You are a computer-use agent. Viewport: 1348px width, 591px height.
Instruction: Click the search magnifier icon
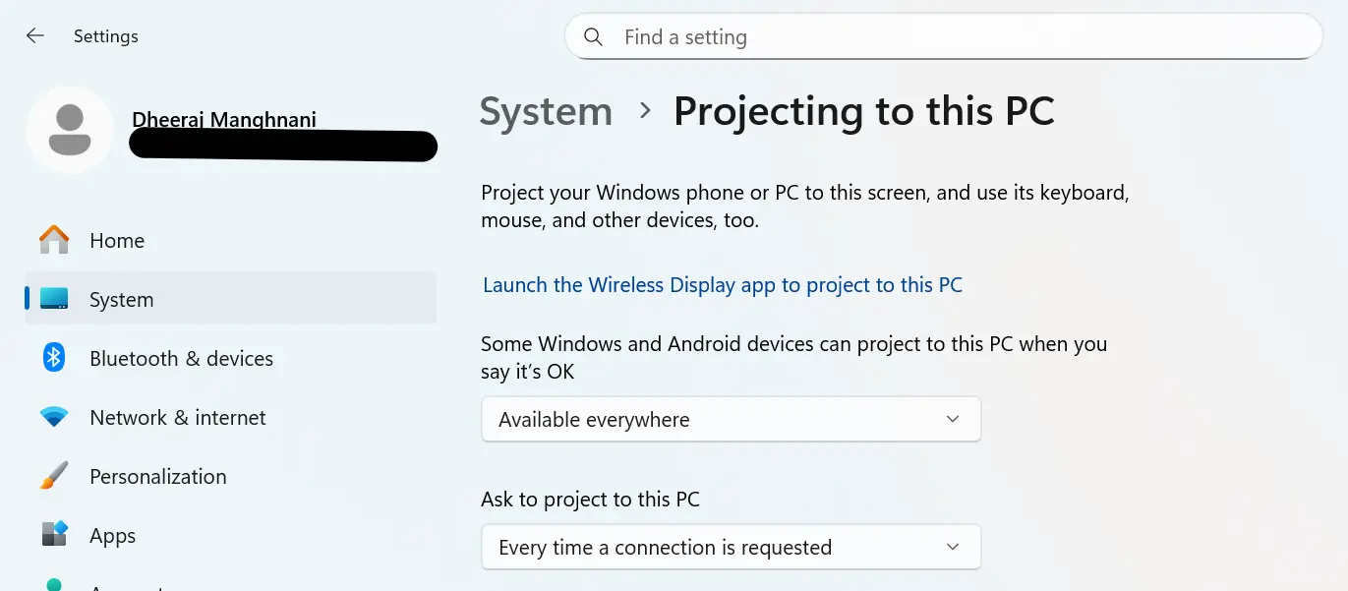[593, 36]
